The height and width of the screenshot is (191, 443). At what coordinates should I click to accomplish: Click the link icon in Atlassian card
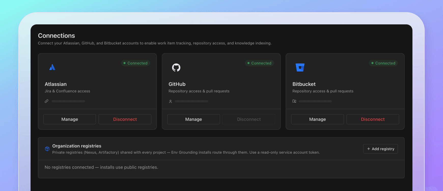(x=47, y=101)
